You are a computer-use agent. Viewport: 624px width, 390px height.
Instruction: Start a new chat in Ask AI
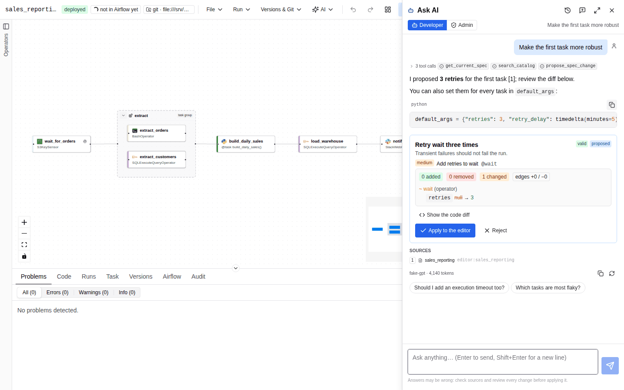coord(582,10)
